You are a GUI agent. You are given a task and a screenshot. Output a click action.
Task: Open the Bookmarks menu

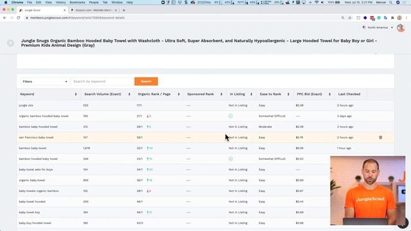tap(77, 3)
